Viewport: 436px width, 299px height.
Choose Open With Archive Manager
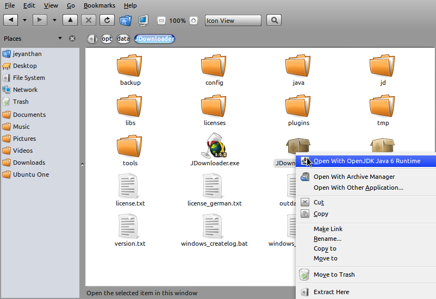pyautogui.click(x=354, y=177)
